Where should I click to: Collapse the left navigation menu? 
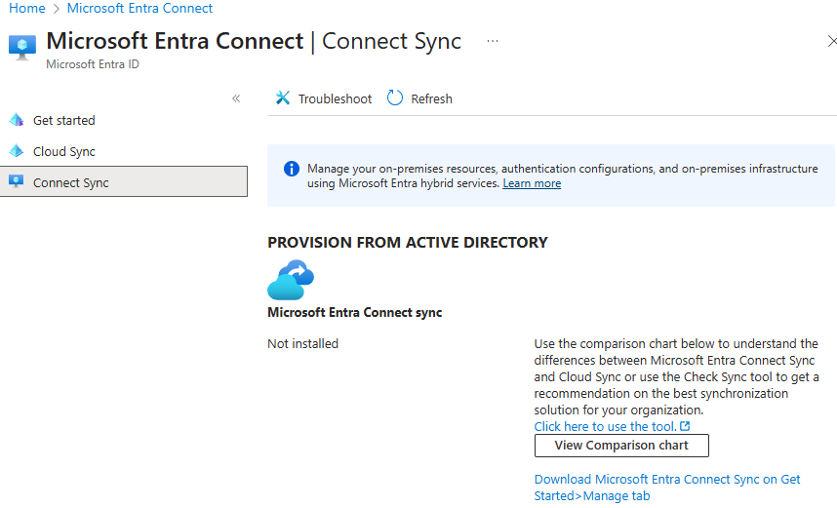[x=236, y=98]
